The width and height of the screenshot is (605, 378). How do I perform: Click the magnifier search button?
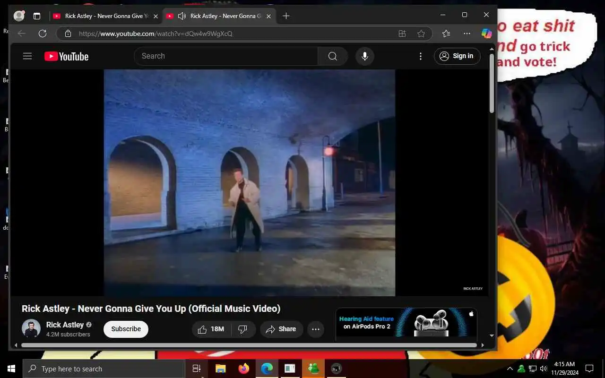coord(333,56)
